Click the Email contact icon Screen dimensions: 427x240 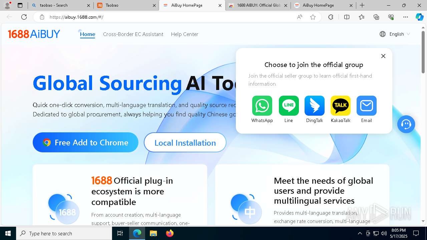point(367,106)
